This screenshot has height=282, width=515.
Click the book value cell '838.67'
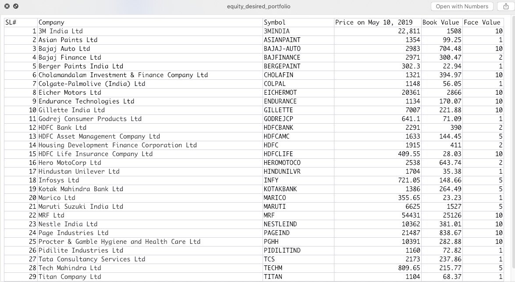(442, 233)
